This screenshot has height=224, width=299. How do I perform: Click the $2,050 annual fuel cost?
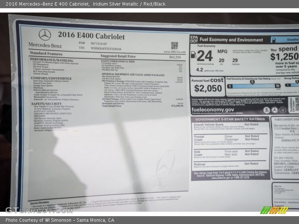(208, 88)
